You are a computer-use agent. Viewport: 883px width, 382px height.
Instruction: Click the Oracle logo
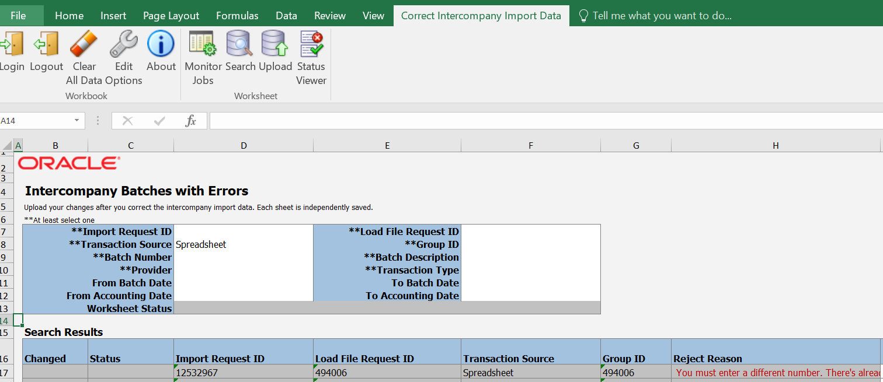[x=69, y=163]
